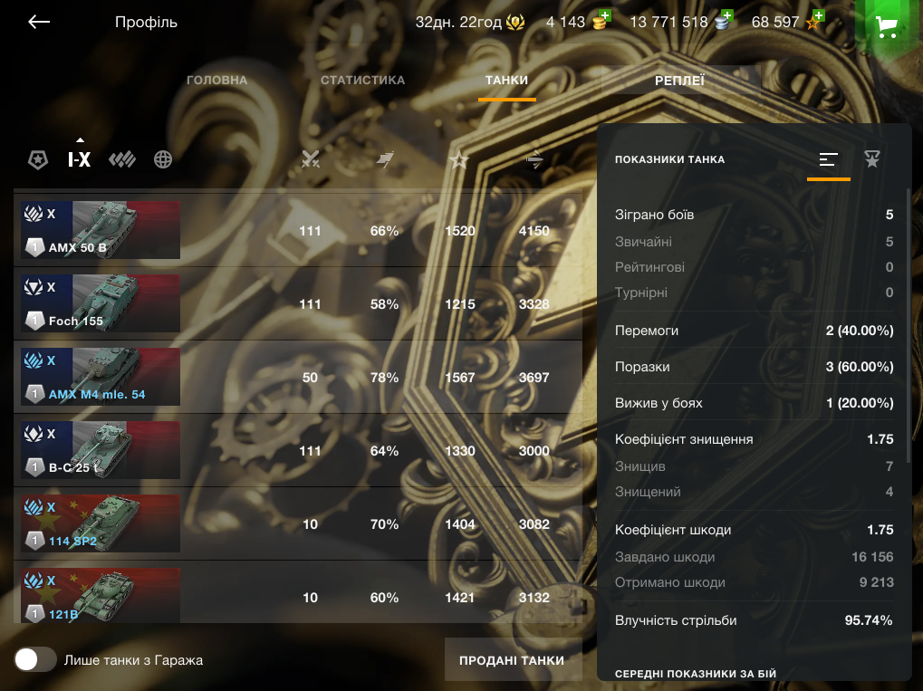Click the premium account time badge
The width and height of the screenshot is (923, 691).
tap(515, 23)
